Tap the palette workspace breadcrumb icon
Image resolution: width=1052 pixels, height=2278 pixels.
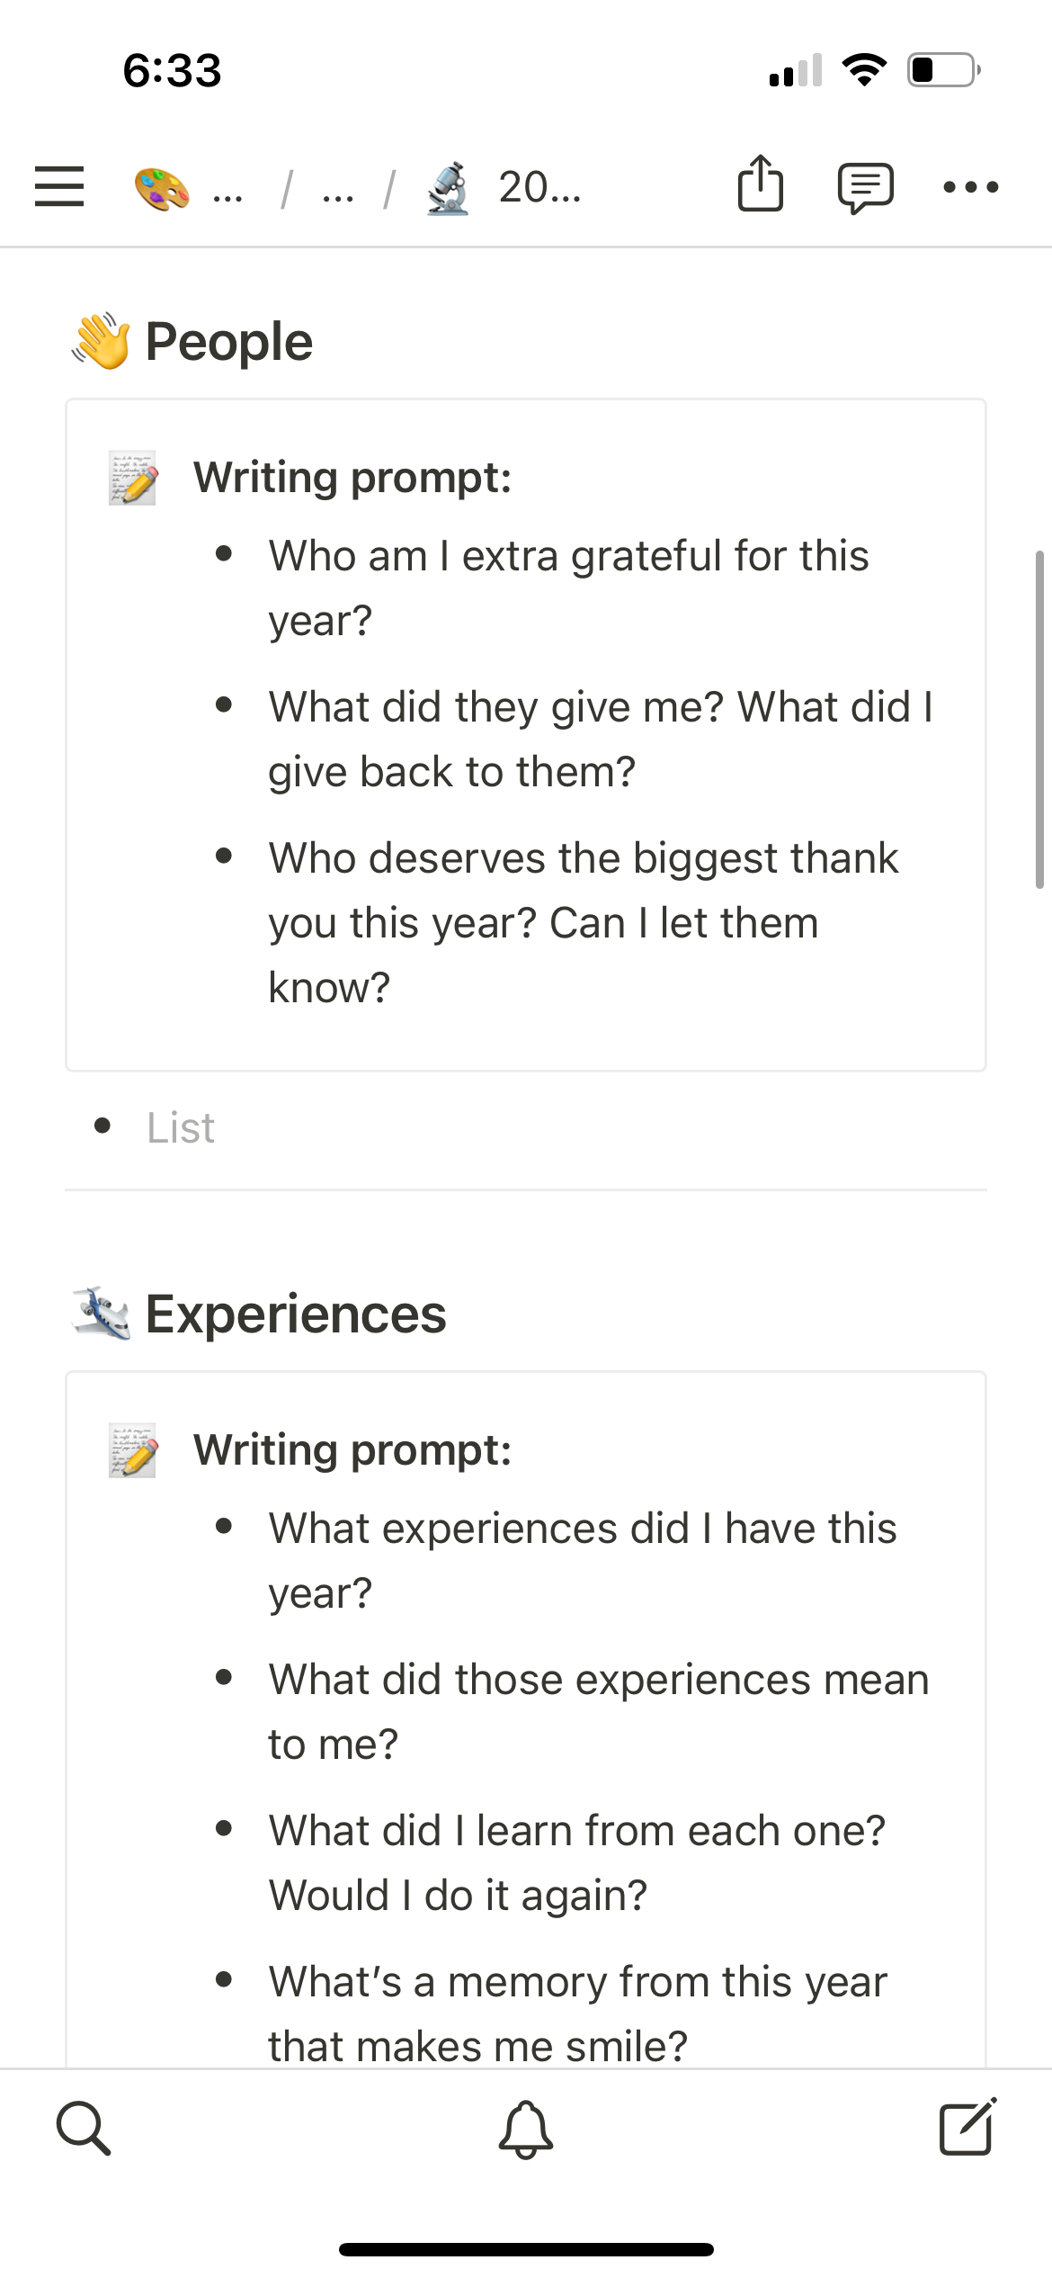[x=162, y=189]
